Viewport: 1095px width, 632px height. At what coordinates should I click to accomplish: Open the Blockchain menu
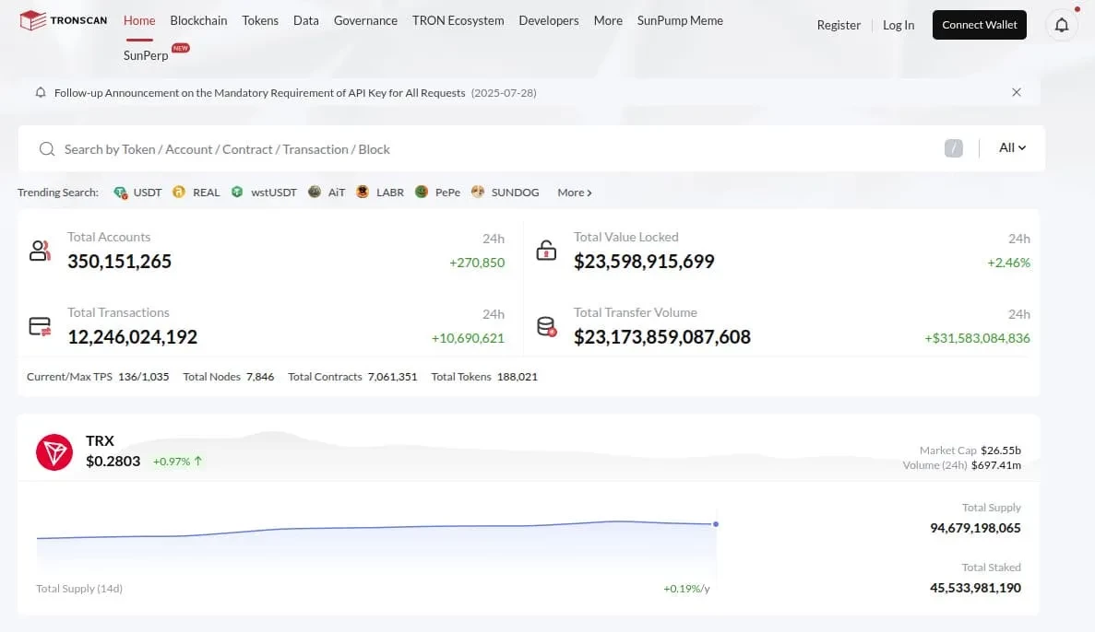[198, 19]
